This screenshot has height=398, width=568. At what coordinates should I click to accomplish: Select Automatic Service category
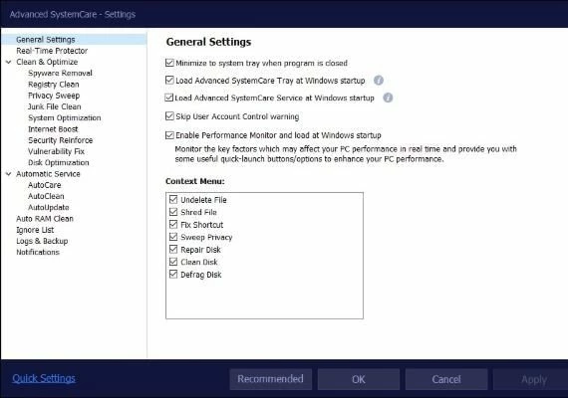pos(48,174)
